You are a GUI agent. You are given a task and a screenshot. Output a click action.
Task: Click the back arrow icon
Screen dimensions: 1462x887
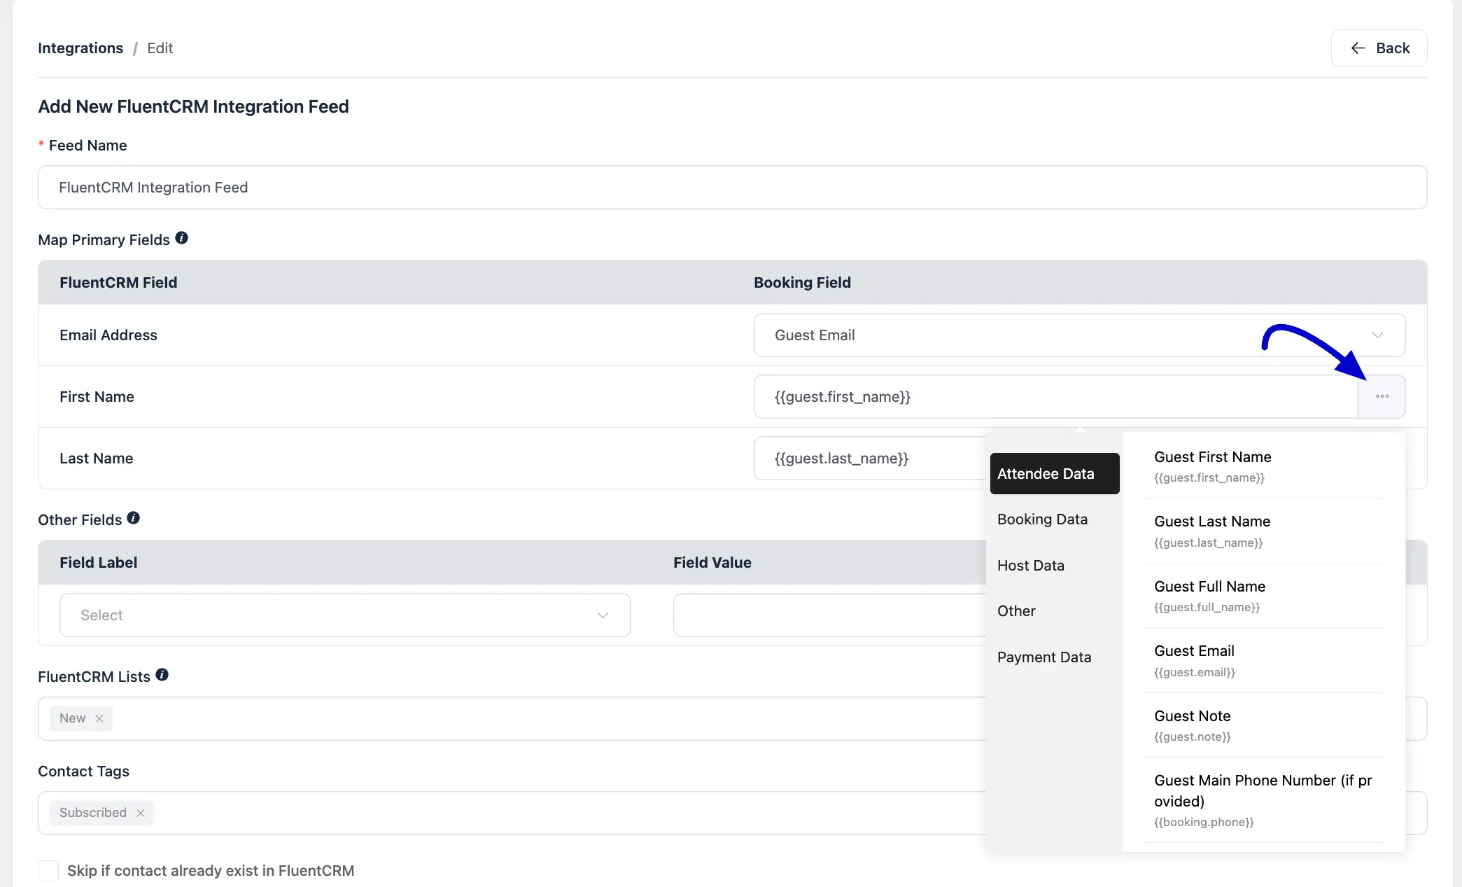[x=1358, y=48]
